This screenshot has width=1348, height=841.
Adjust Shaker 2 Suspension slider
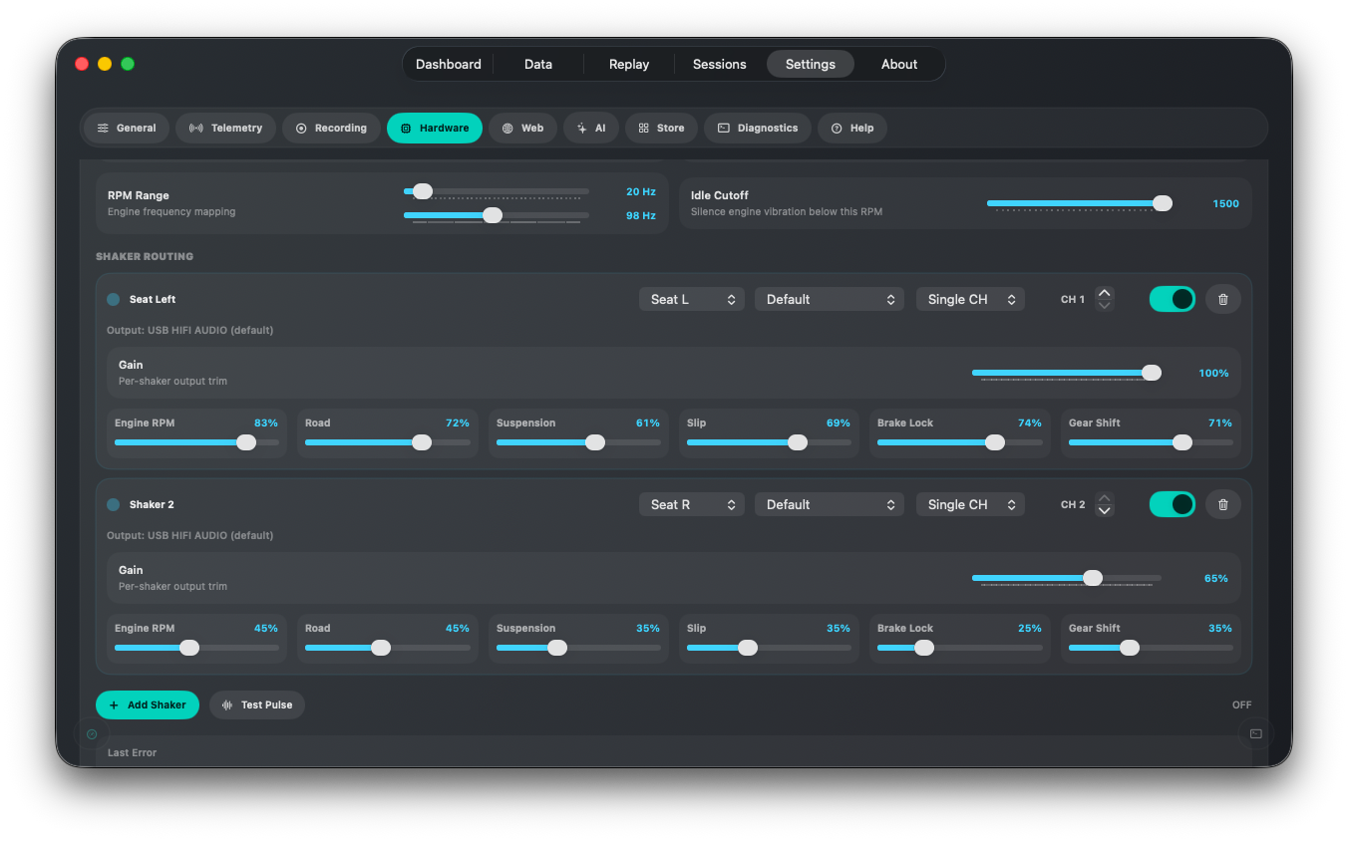point(578,648)
